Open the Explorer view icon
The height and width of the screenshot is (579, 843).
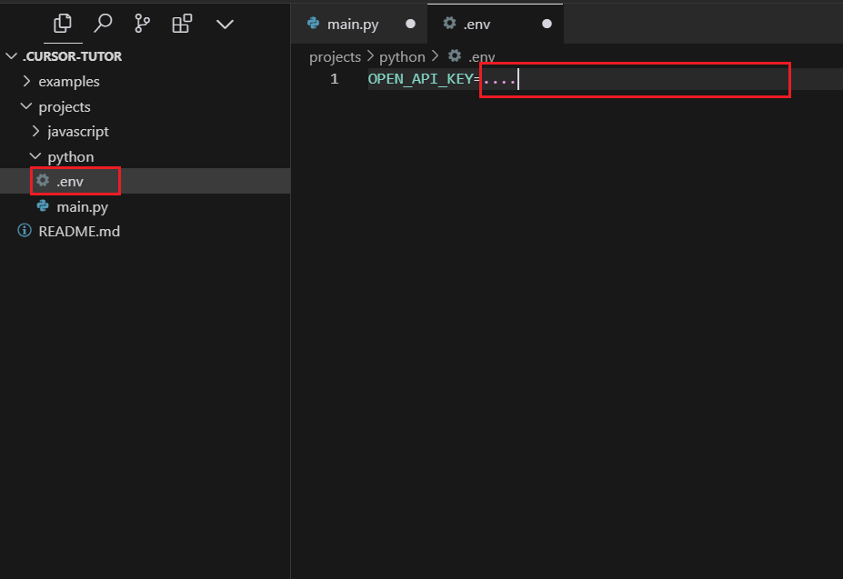click(x=63, y=24)
